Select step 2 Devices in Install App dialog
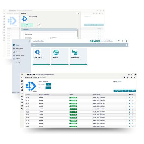This screenshot has width=144, height=144. tap(39, 25)
